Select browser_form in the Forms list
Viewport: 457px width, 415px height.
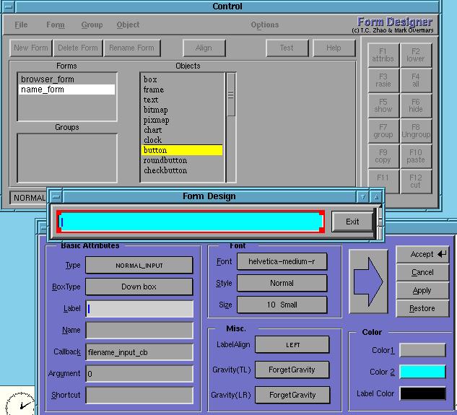click(48, 79)
